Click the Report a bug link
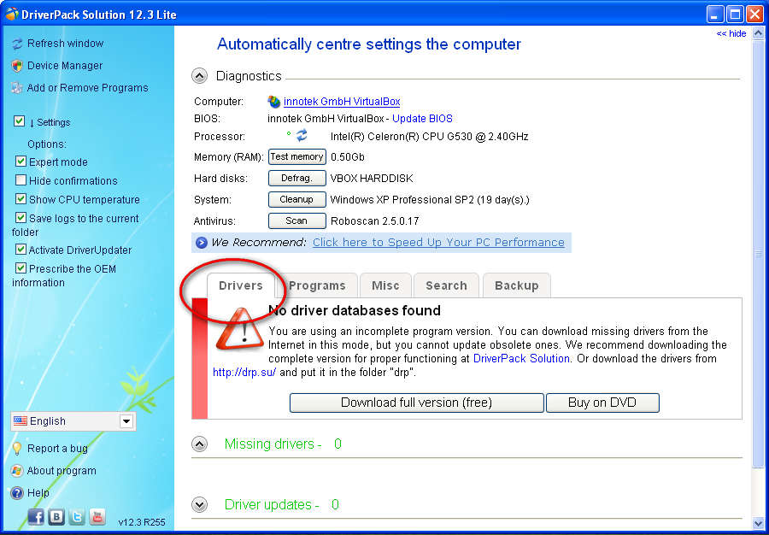The image size is (769, 535). [x=57, y=448]
